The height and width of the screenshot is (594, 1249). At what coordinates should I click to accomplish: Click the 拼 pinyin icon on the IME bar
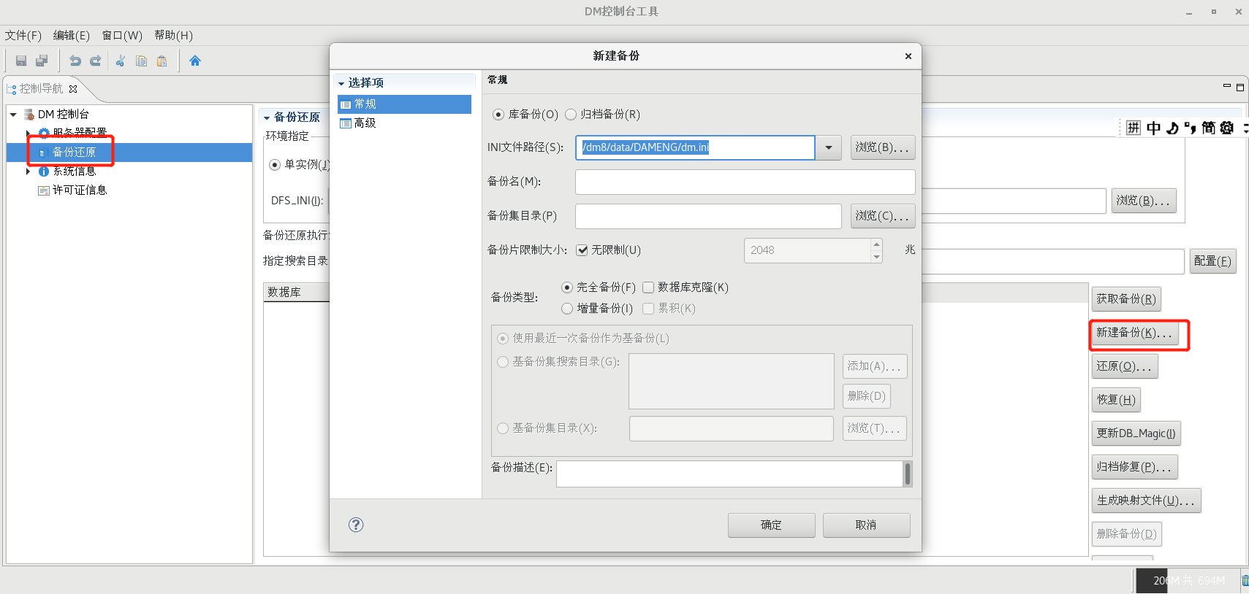(1134, 128)
